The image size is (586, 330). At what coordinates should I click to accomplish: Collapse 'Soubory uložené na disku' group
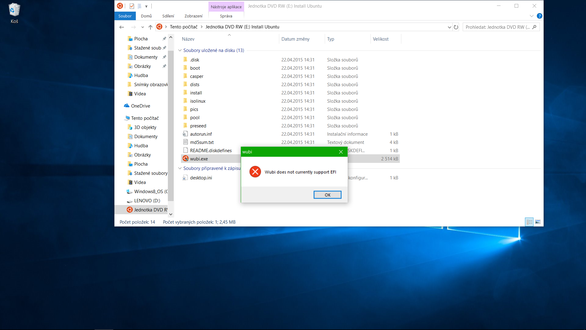coord(180,50)
